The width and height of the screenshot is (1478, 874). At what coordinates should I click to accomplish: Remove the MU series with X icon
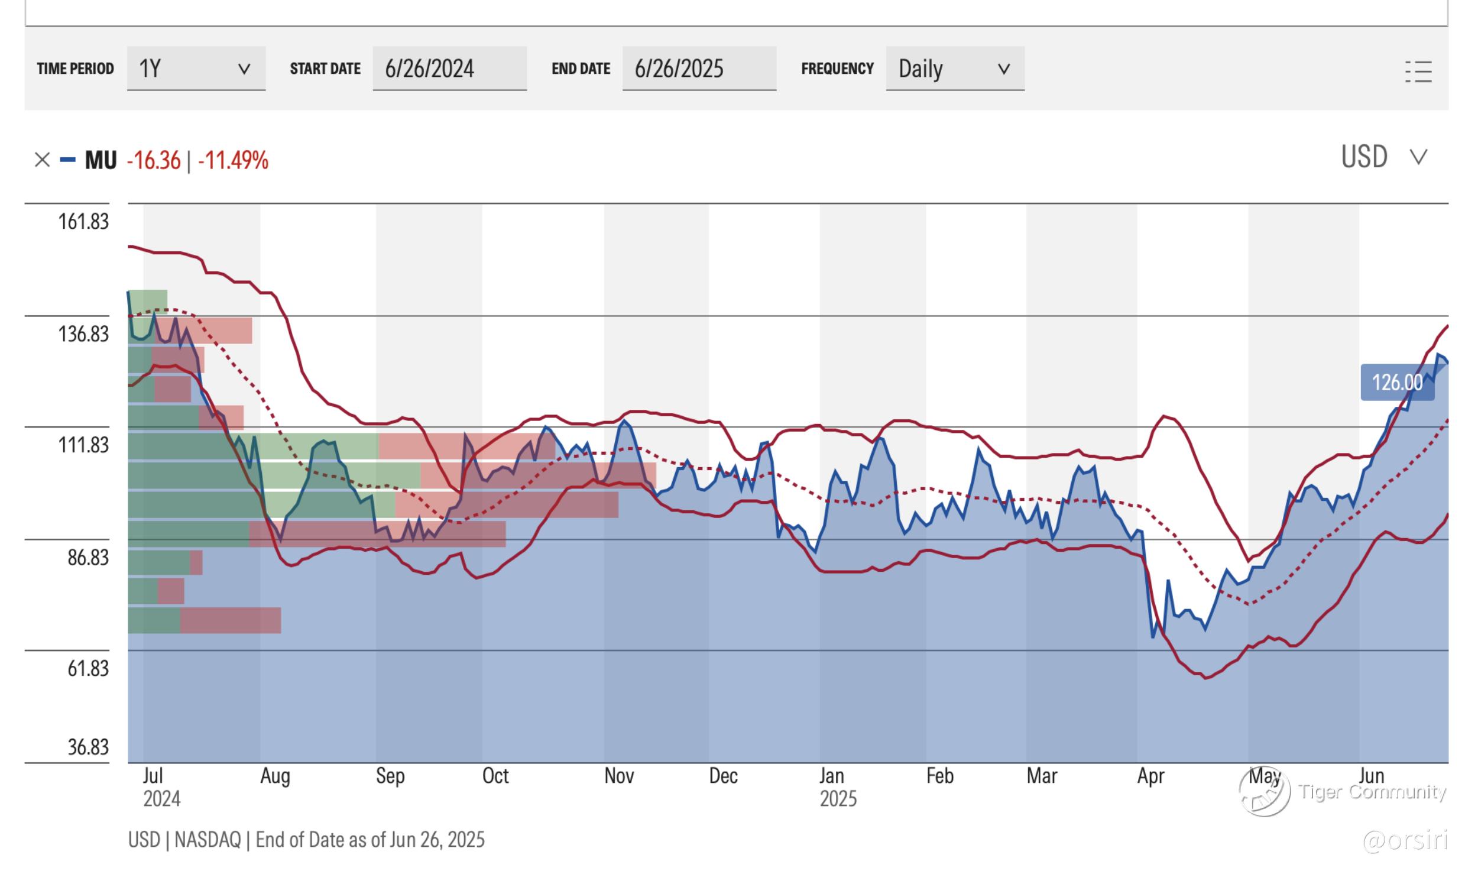pos(42,160)
